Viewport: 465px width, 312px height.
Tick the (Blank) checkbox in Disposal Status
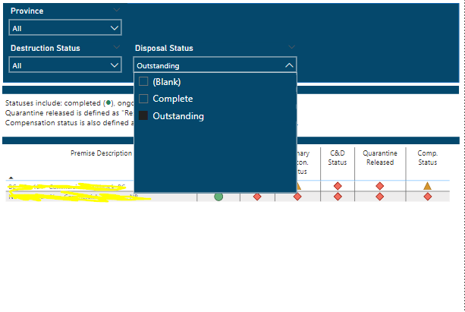pyautogui.click(x=143, y=81)
